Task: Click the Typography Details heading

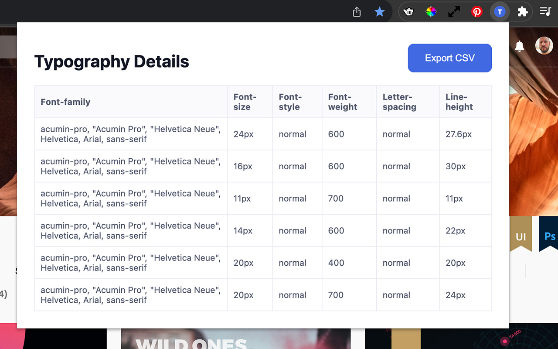Action: coord(112,62)
